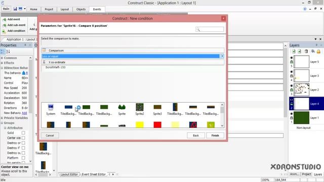Close the New condition dialog

pos(223,19)
